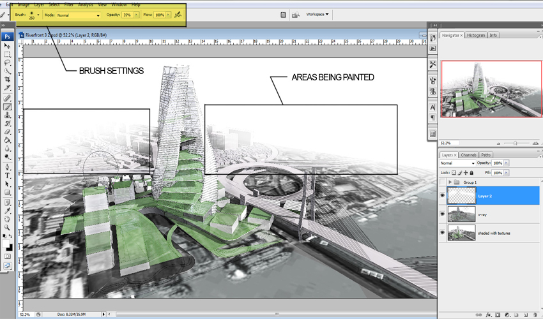Toggle Quick Mask mode

point(7,256)
